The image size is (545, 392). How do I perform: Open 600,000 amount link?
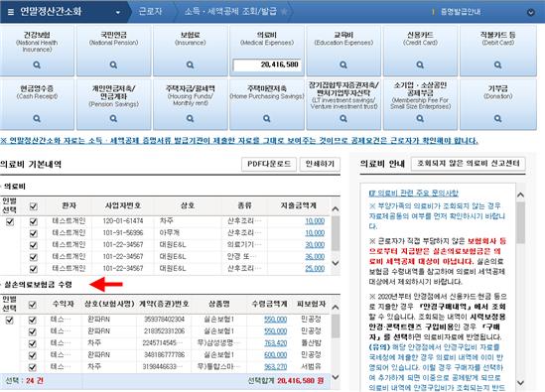click(275, 355)
